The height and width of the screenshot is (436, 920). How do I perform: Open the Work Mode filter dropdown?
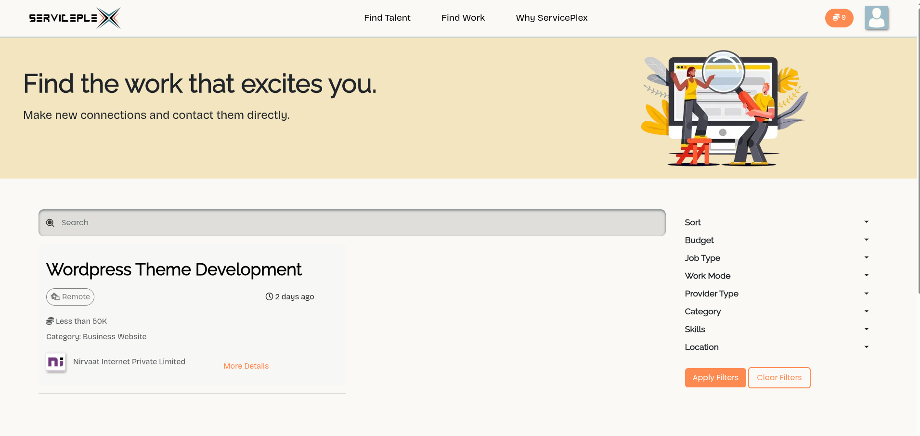pos(776,276)
